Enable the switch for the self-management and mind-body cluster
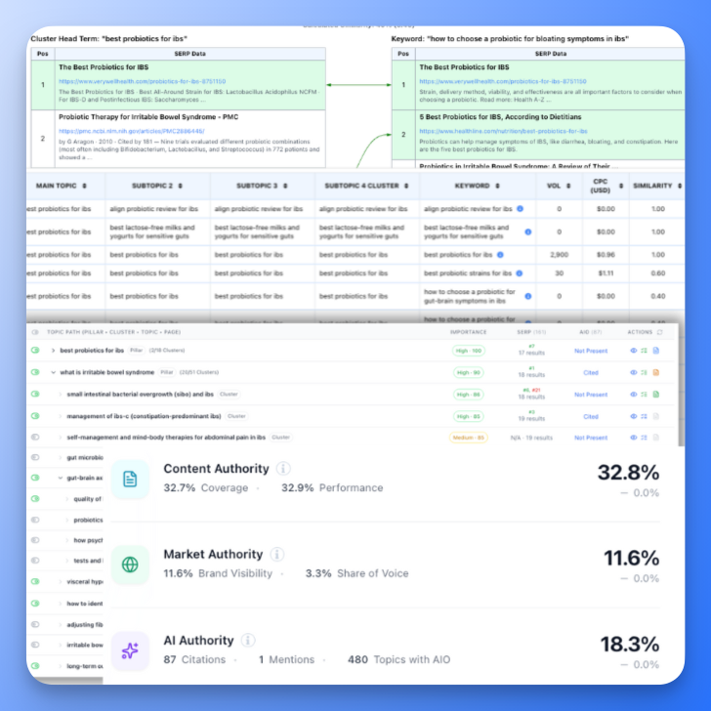 point(35,438)
